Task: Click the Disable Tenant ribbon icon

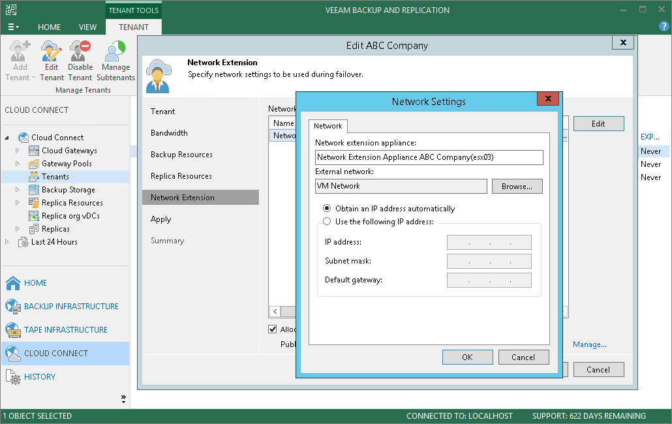Action: [80, 51]
